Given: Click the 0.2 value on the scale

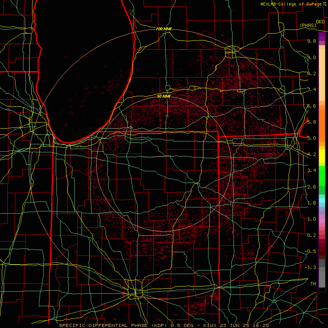Looking at the screenshot, I should click(312, 235).
